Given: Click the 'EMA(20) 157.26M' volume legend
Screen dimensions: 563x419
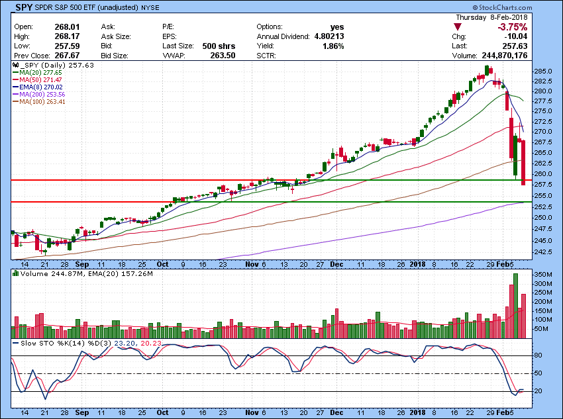Looking at the screenshot, I should click(121, 274).
